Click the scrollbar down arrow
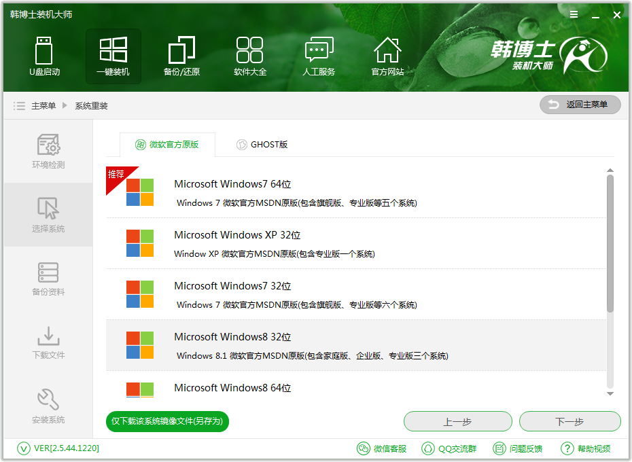The image size is (632, 462). [x=610, y=394]
